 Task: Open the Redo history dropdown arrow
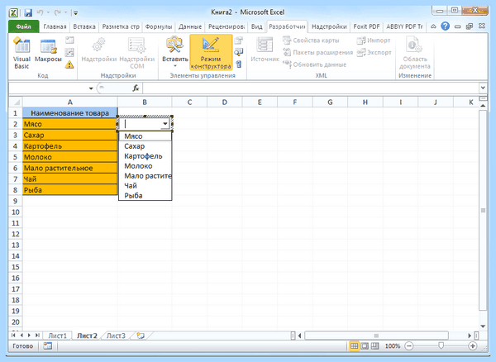pyautogui.click(x=65, y=12)
